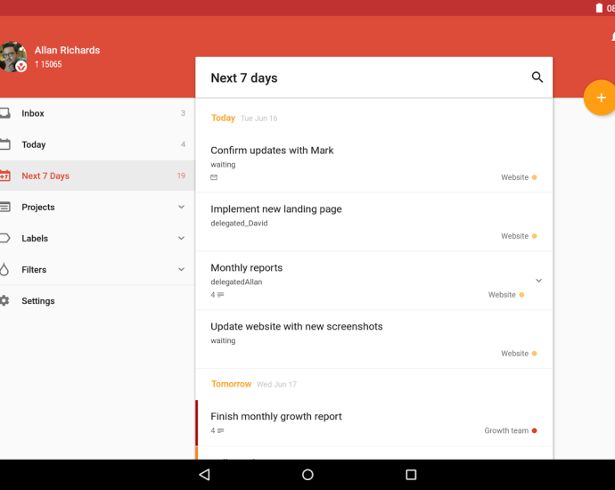
Task: Click the Next 7 days panel title
Action: [244, 78]
